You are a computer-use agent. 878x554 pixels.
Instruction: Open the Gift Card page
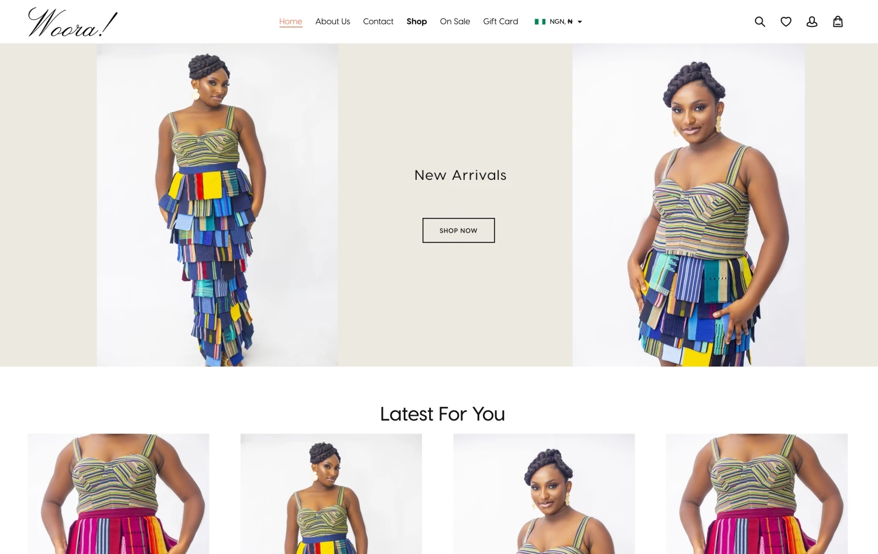tap(500, 21)
